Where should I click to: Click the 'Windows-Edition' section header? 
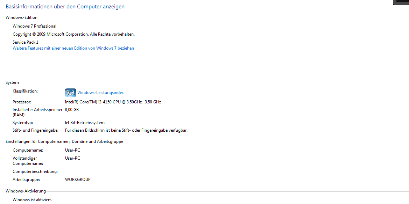[21, 17]
